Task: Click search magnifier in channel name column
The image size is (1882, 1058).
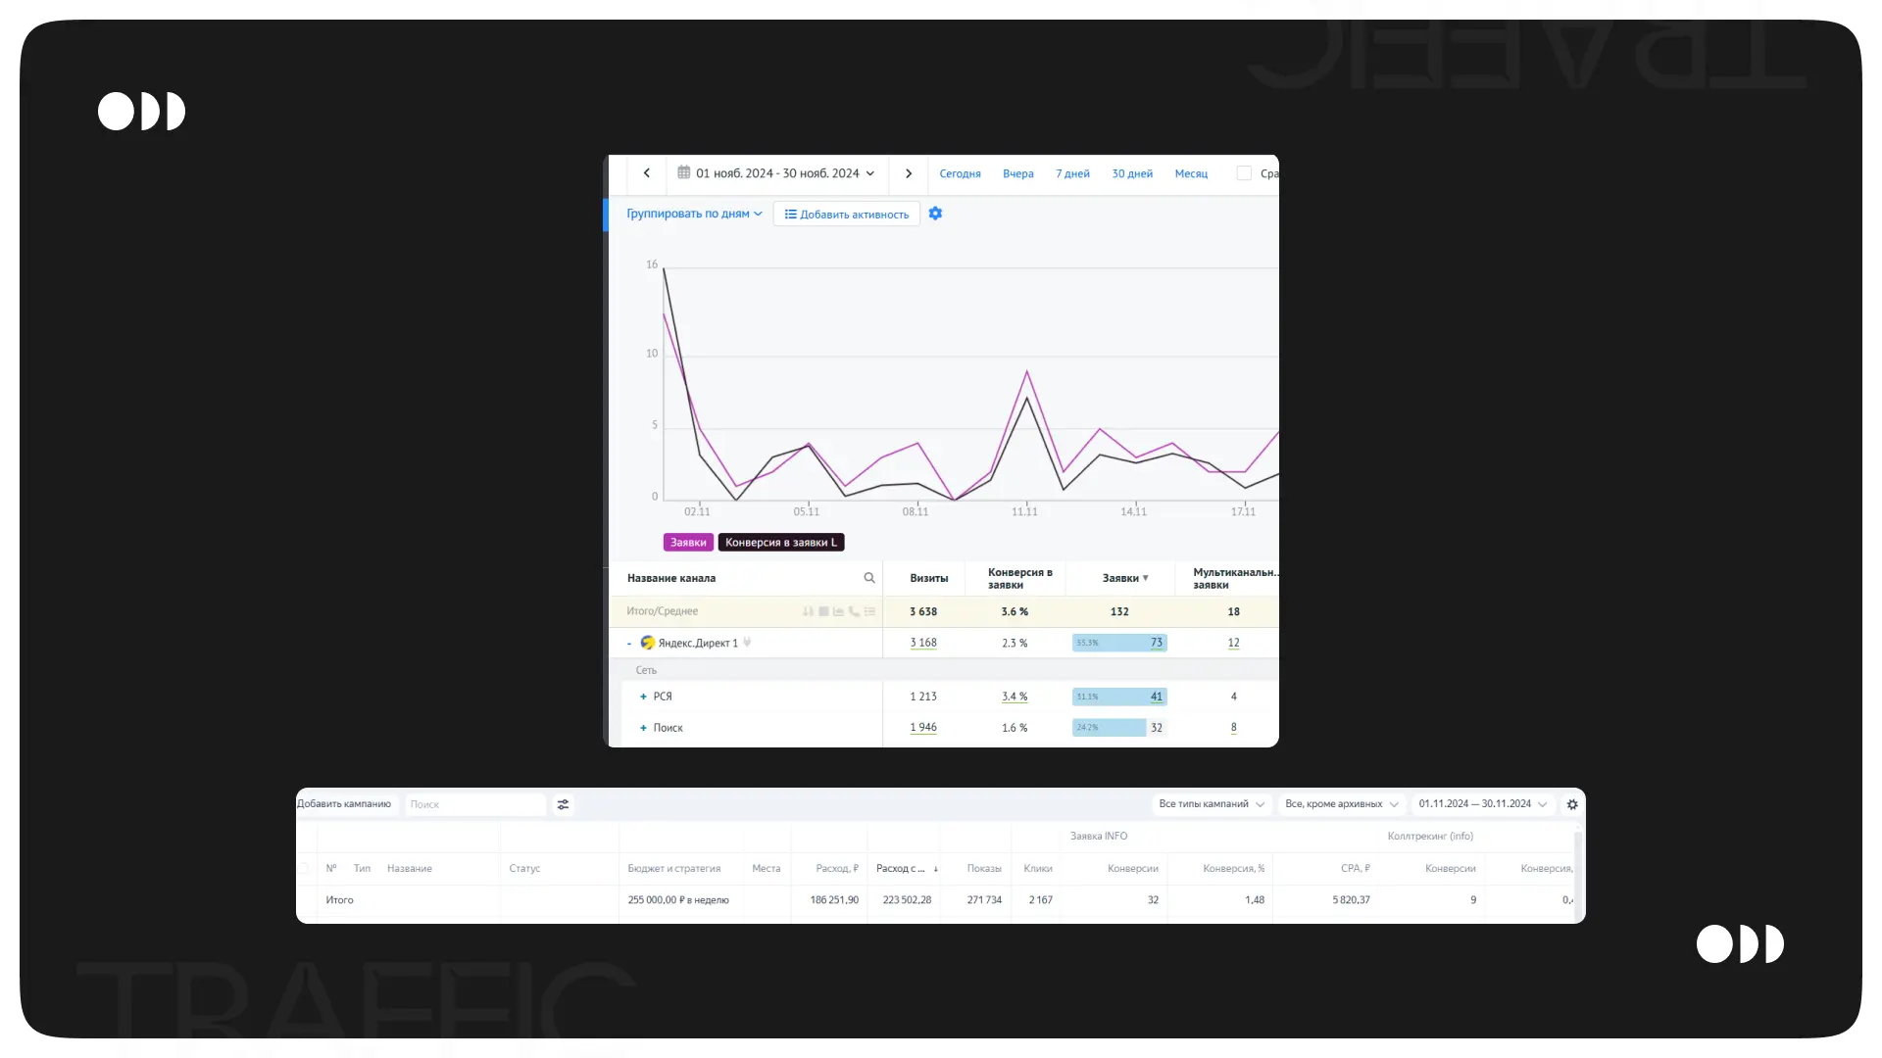Action: (868, 578)
